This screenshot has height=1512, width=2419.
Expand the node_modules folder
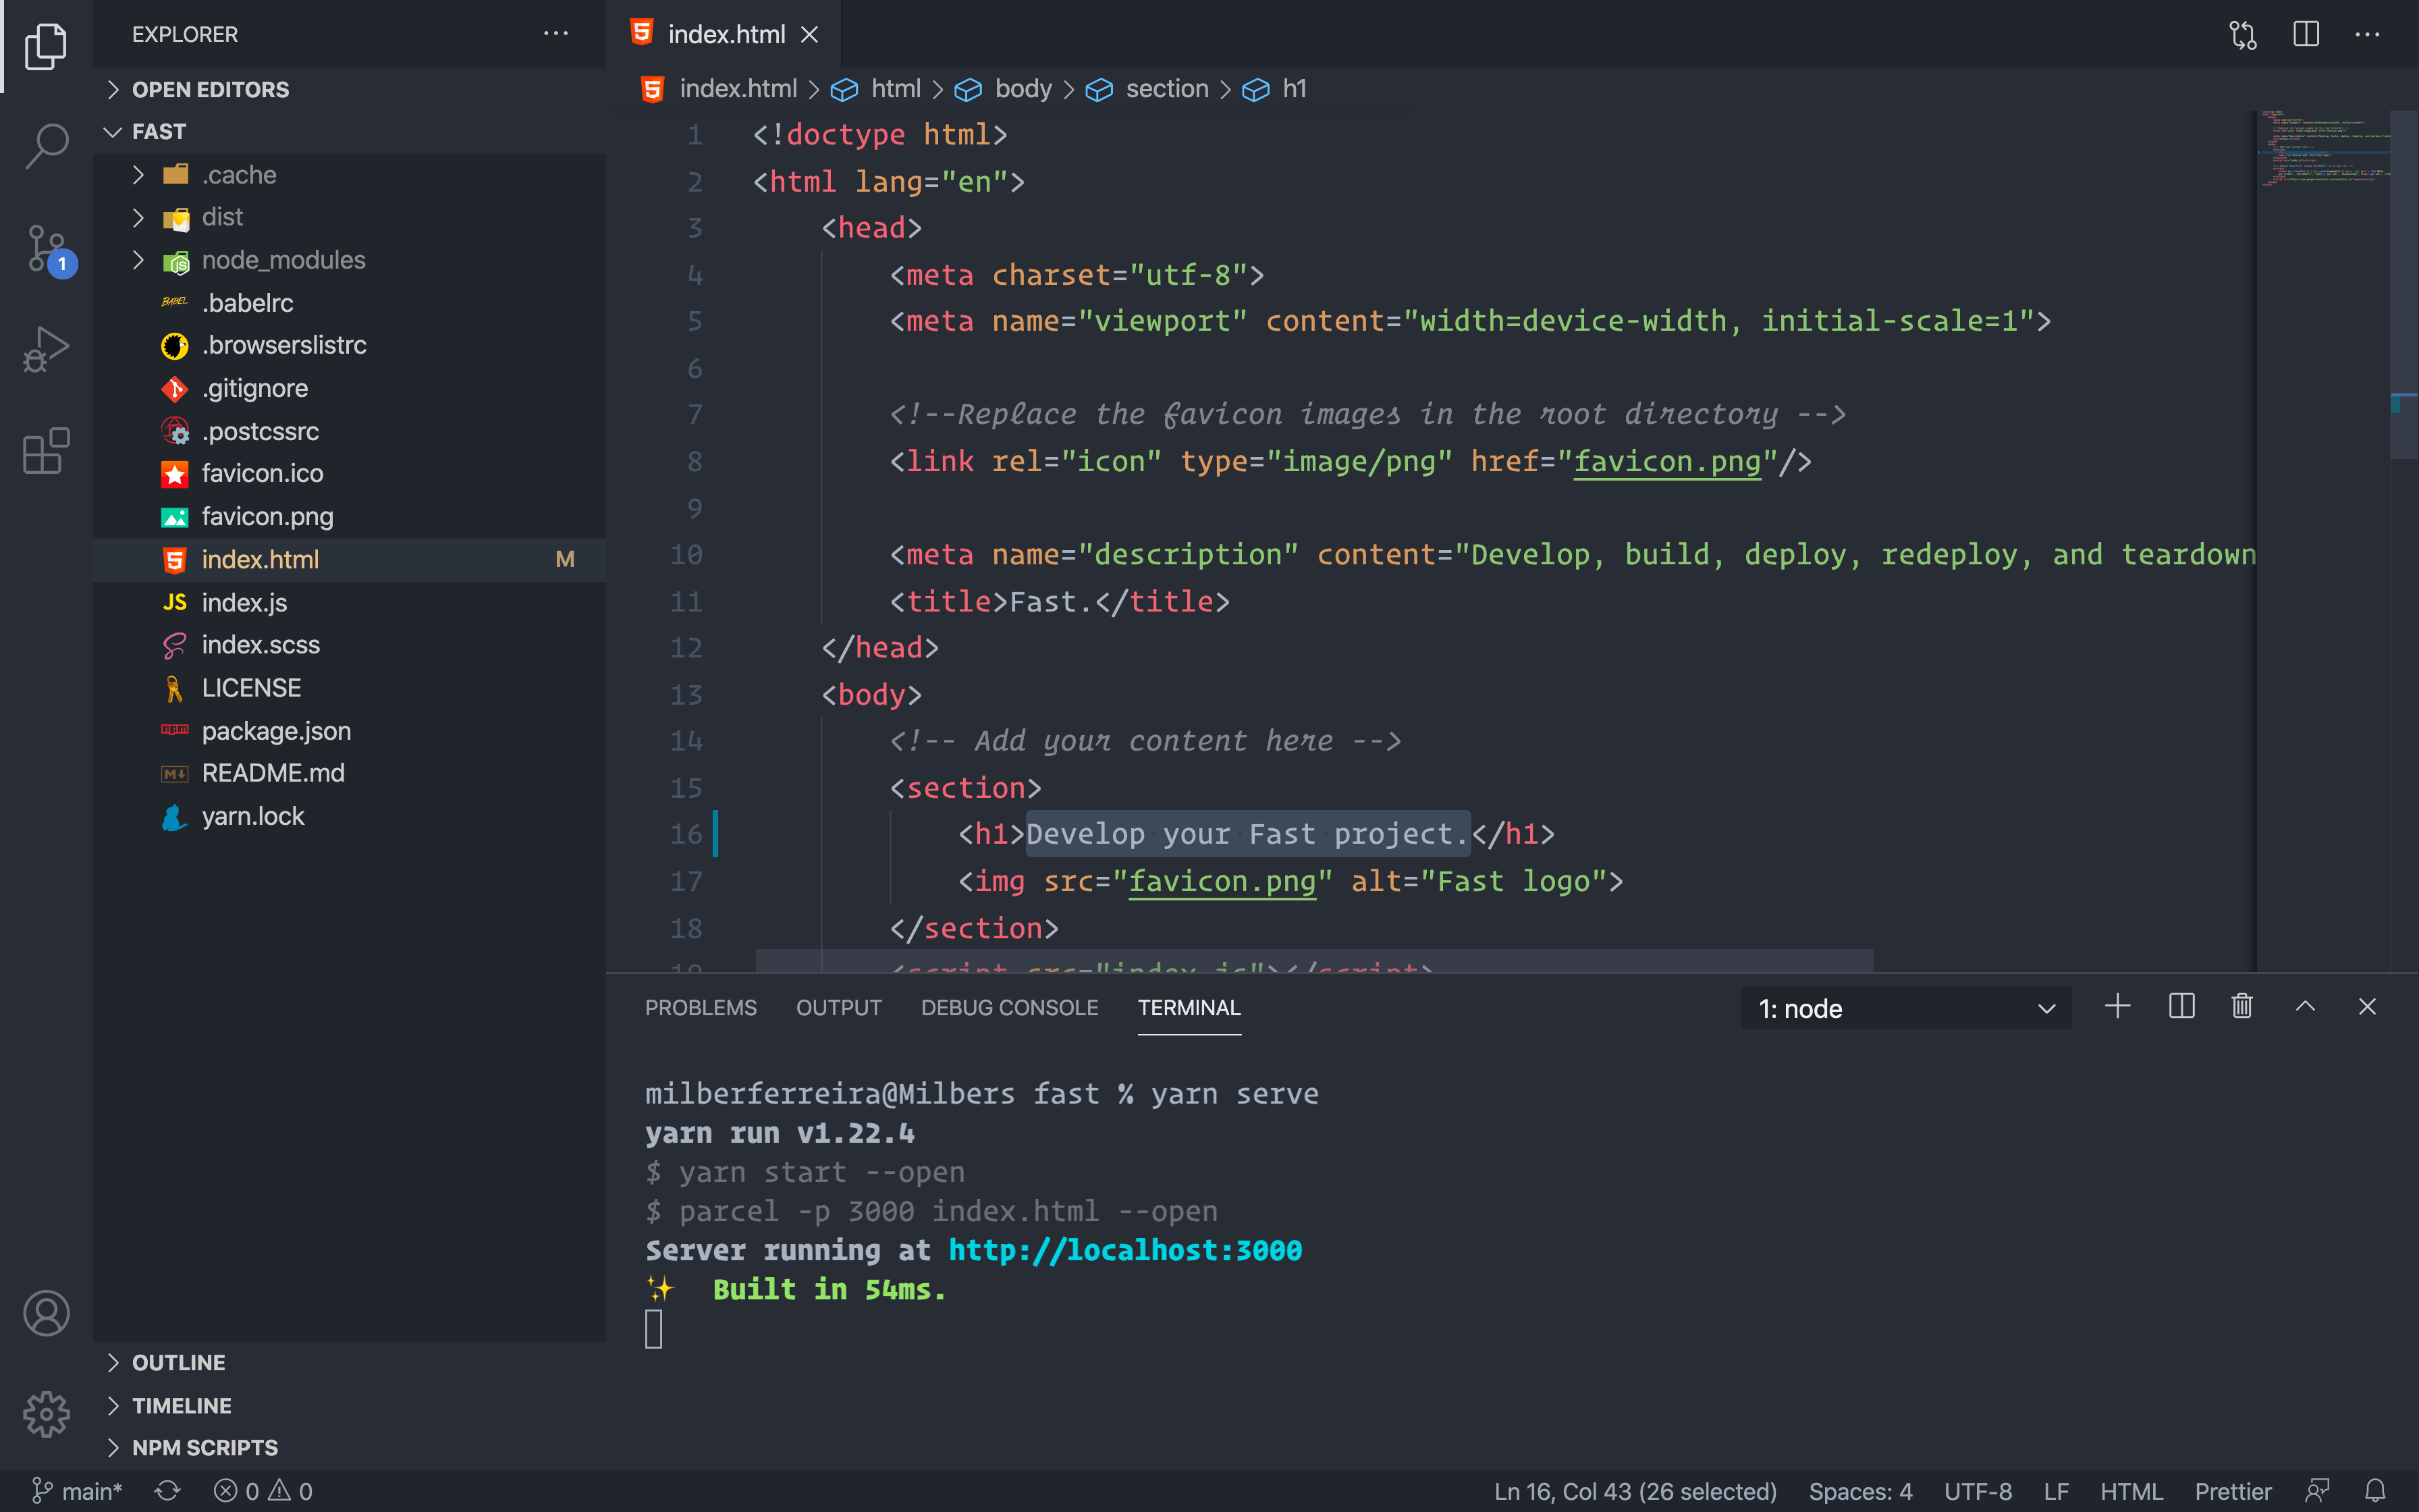point(283,260)
